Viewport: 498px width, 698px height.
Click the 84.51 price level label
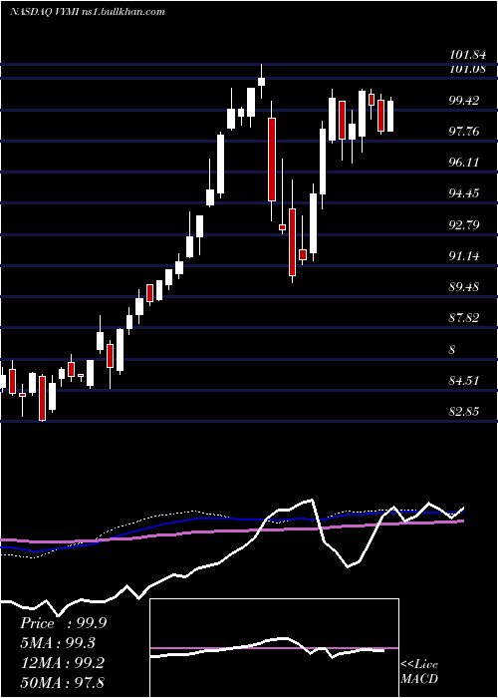pyautogui.click(x=464, y=381)
